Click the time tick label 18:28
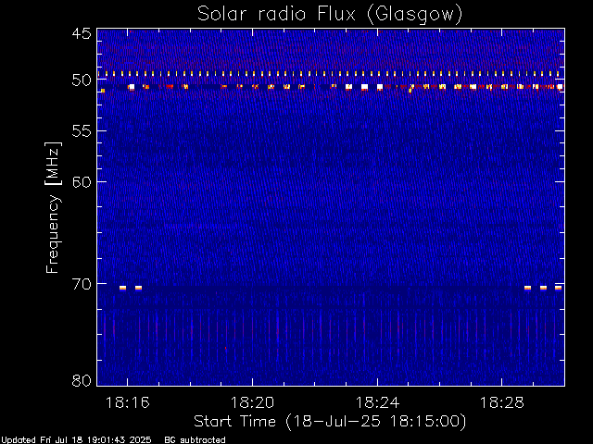The height and width of the screenshot is (444, 593). pos(502,402)
